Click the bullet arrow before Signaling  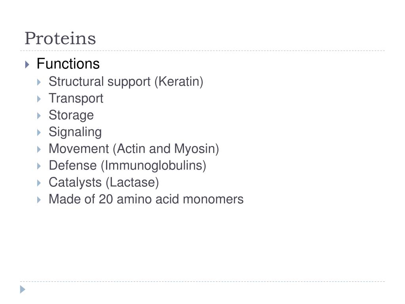coord(39,133)
